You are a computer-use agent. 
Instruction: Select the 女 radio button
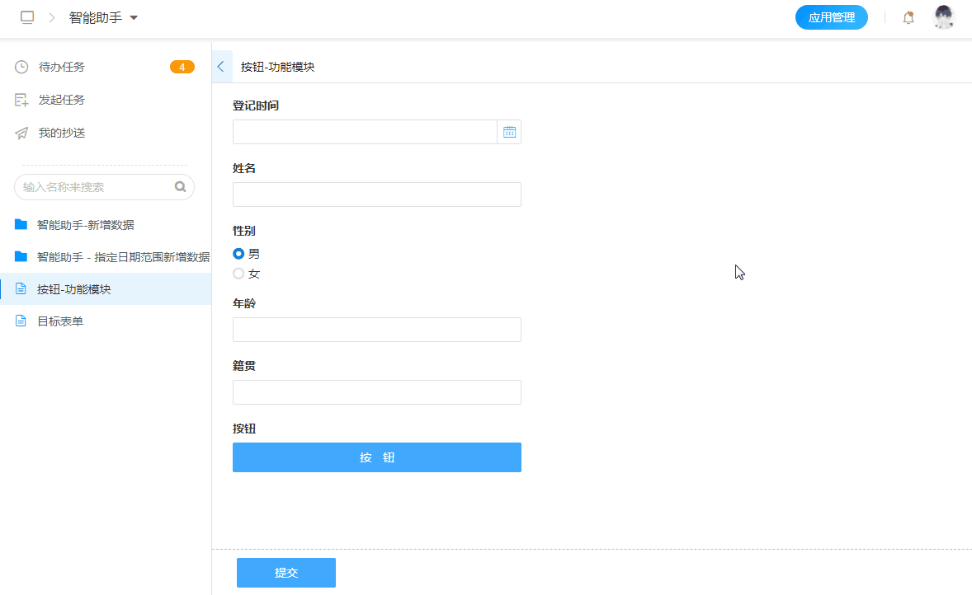pos(238,274)
